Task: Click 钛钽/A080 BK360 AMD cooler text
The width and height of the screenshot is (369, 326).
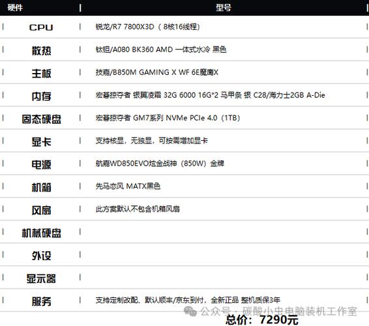Action: 161,50
